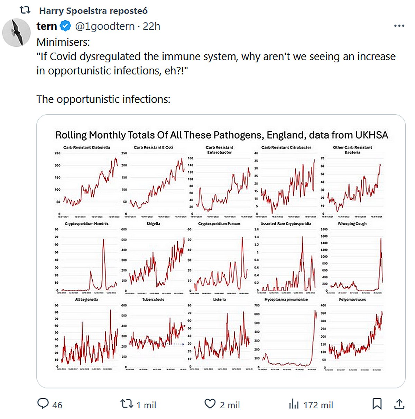Click the tern display name
Image resolution: width=415 pixels, height=419 pixels.
click(47, 26)
